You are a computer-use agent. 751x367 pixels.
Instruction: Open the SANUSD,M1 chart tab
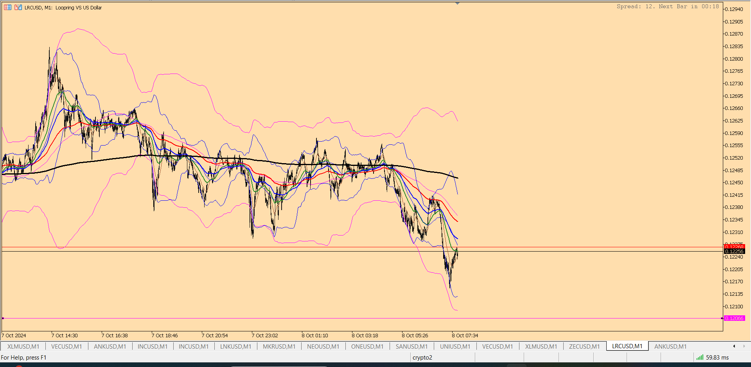pyautogui.click(x=411, y=346)
